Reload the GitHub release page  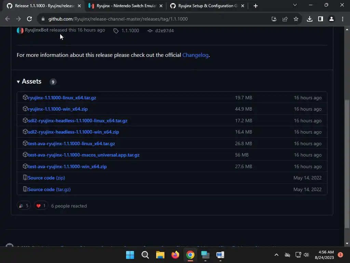click(x=29, y=19)
